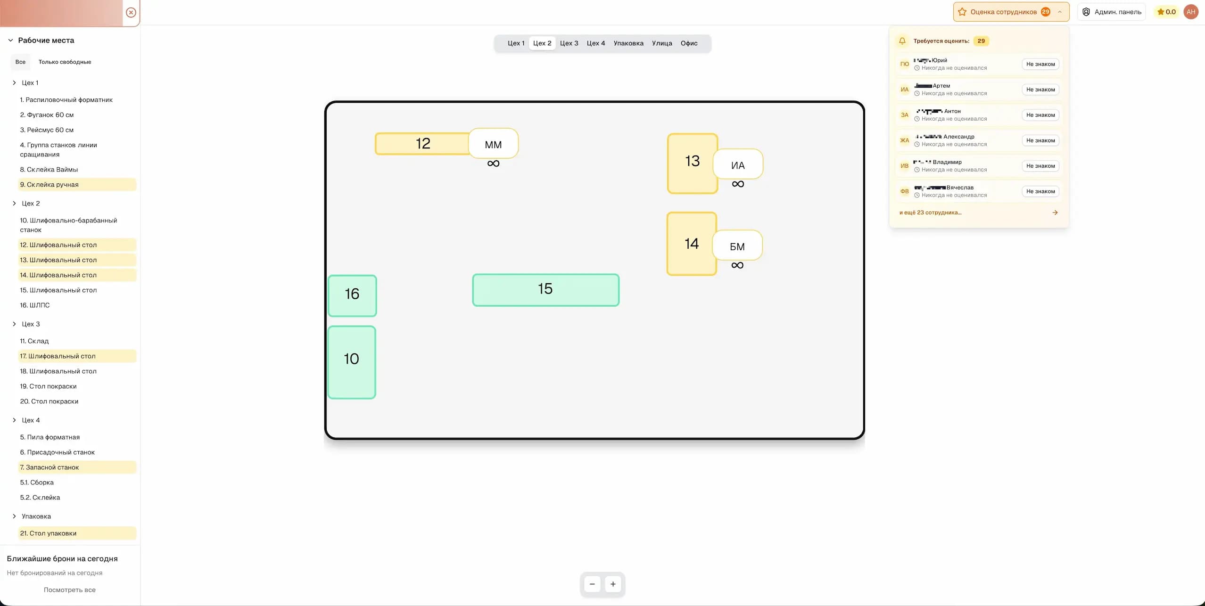Zoom in using the plus button
This screenshot has width=1205, height=606.
click(613, 584)
